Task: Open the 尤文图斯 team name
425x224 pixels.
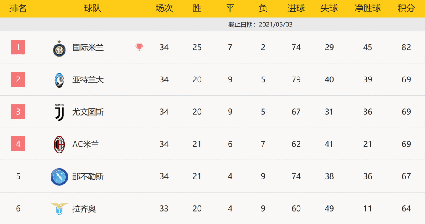Action: coord(88,112)
